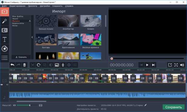
Task: Click the Rotate clip icon
Action: pyautogui.click(x=39, y=65)
